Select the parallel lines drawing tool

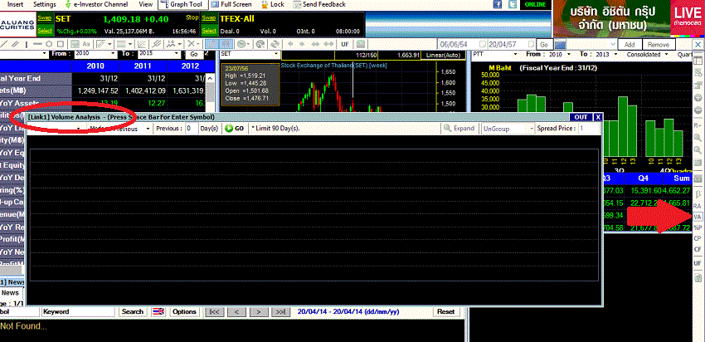[x=15, y=44]
